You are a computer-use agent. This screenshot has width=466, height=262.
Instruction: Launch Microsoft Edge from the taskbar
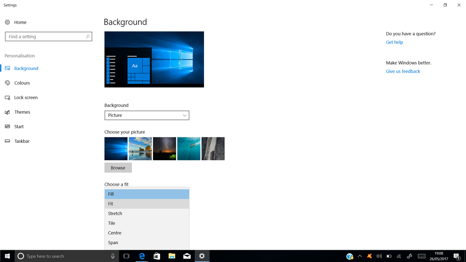coord(142,256)
